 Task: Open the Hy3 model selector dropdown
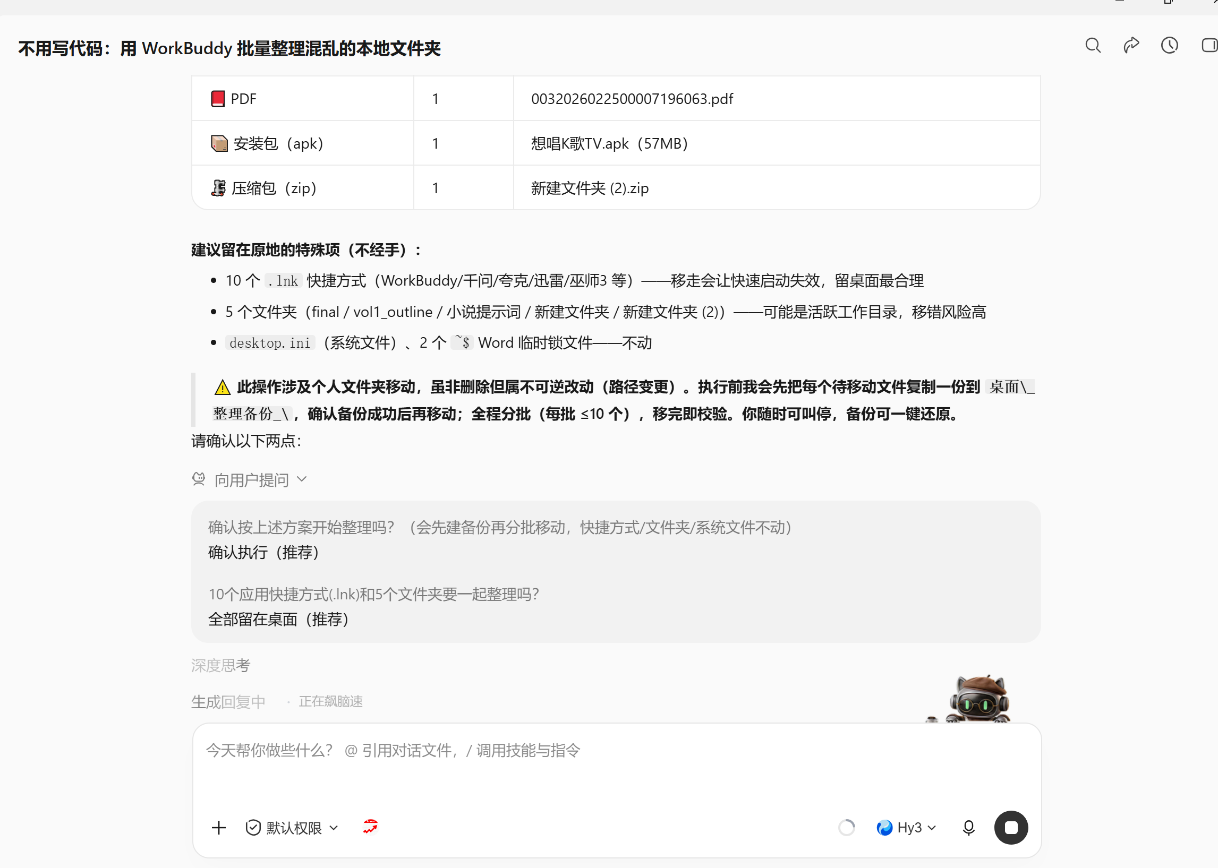907,828
